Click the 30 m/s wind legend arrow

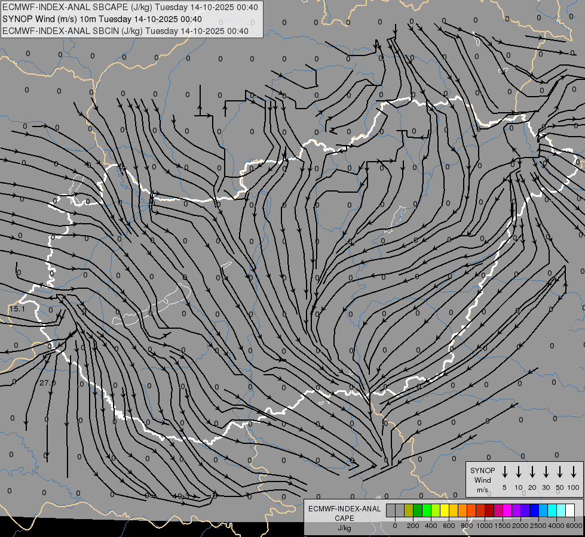point(546,472)
